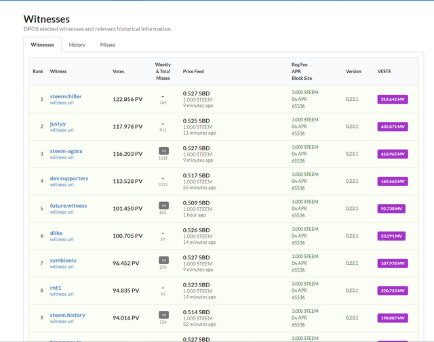Click the +1 misses badge for steem.history
The height and width of the screenshot is (342, 434).
tap(163, 314)
